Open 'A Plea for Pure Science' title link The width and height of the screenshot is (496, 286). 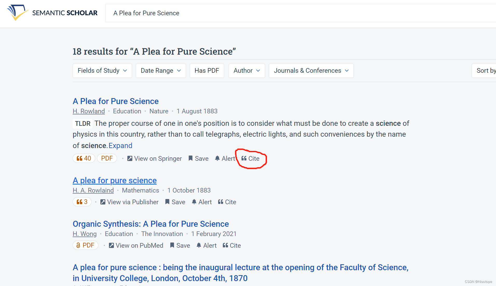[x=115, y=101]
